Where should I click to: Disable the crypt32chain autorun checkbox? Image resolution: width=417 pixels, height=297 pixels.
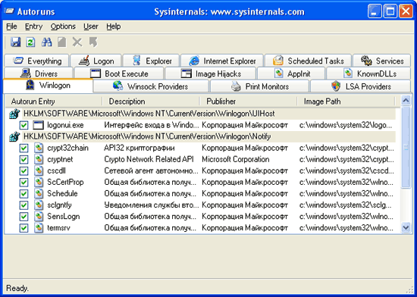click(x=24, y=148)
